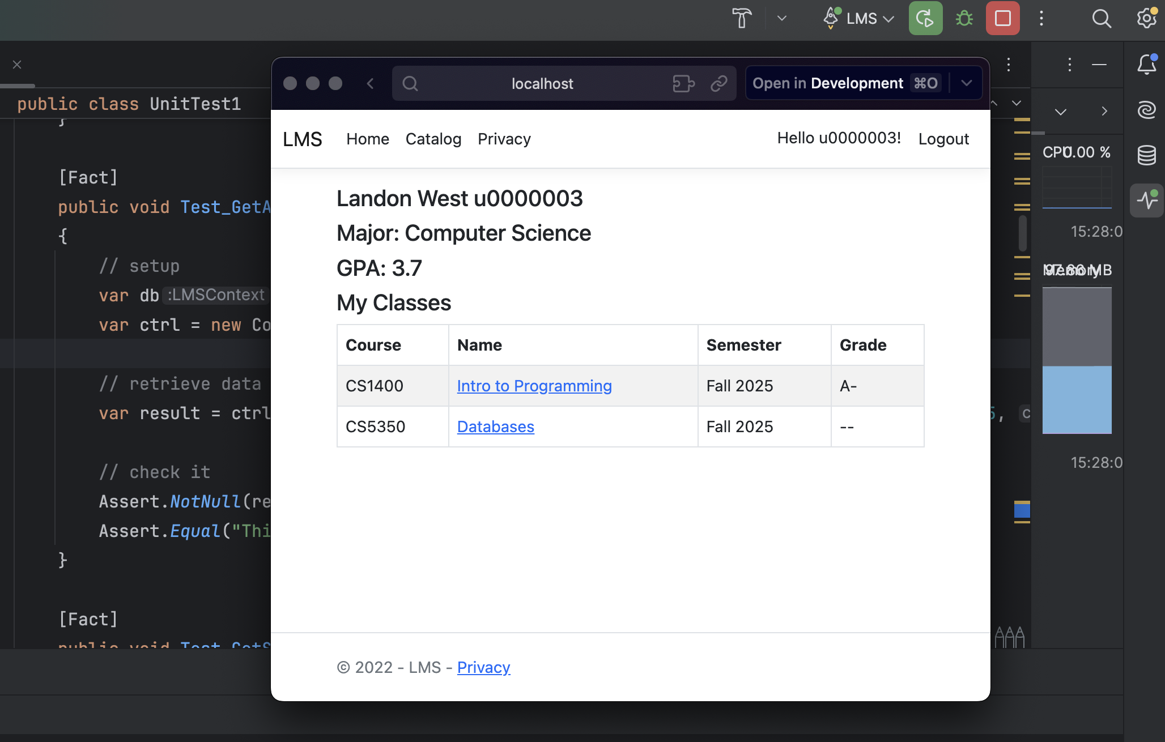Click the Debug bug icon
This screenshot has height=742, width=1165.
point(964,19)
